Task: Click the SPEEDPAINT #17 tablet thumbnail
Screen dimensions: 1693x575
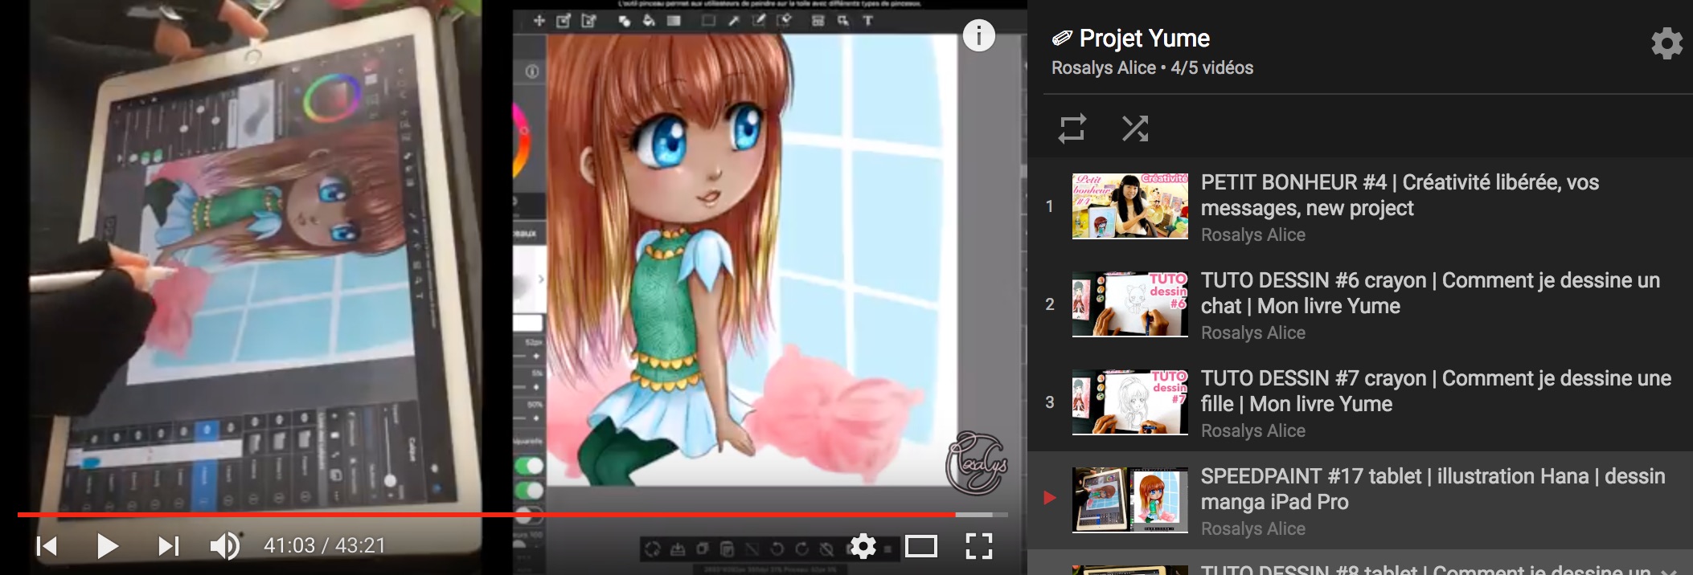Action: (1129, 500)
